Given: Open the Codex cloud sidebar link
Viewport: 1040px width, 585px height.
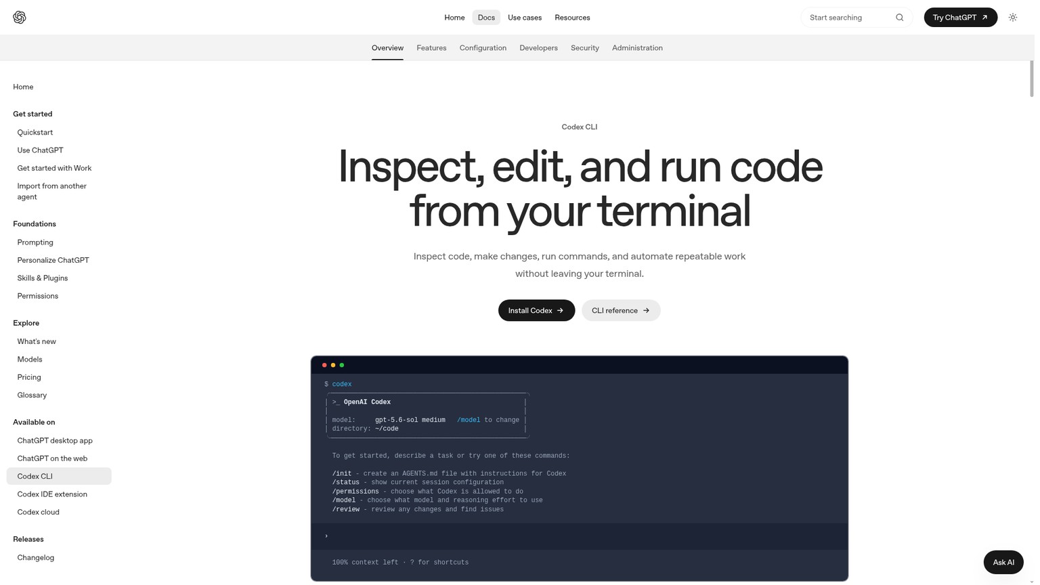Looking at the screenshot, I should pos(38,513).
